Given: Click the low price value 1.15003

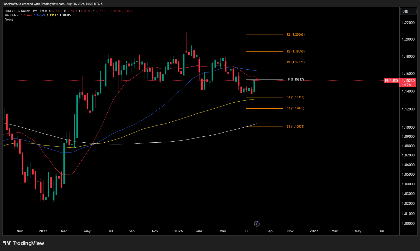Looking at the screenshot, I should 86,11.
